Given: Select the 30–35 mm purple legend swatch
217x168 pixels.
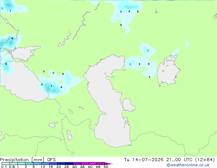Looking at the screenshot, I should point(77,164).
